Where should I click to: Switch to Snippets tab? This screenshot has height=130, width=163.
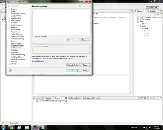(x=87, y=98)
